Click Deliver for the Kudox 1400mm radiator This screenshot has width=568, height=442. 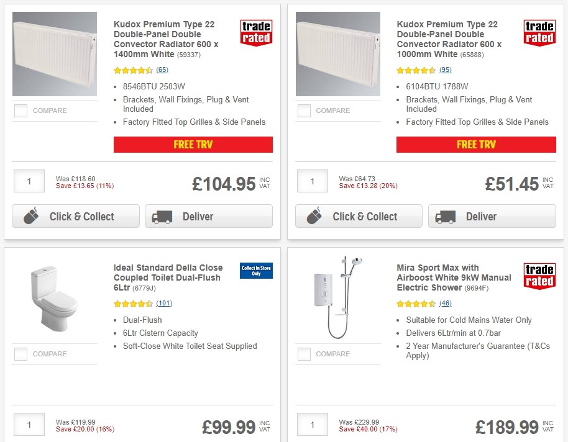click(x=209, y=216)
